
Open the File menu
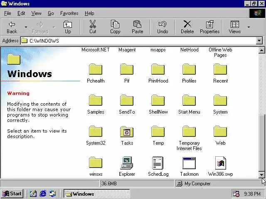coord(7,13)
